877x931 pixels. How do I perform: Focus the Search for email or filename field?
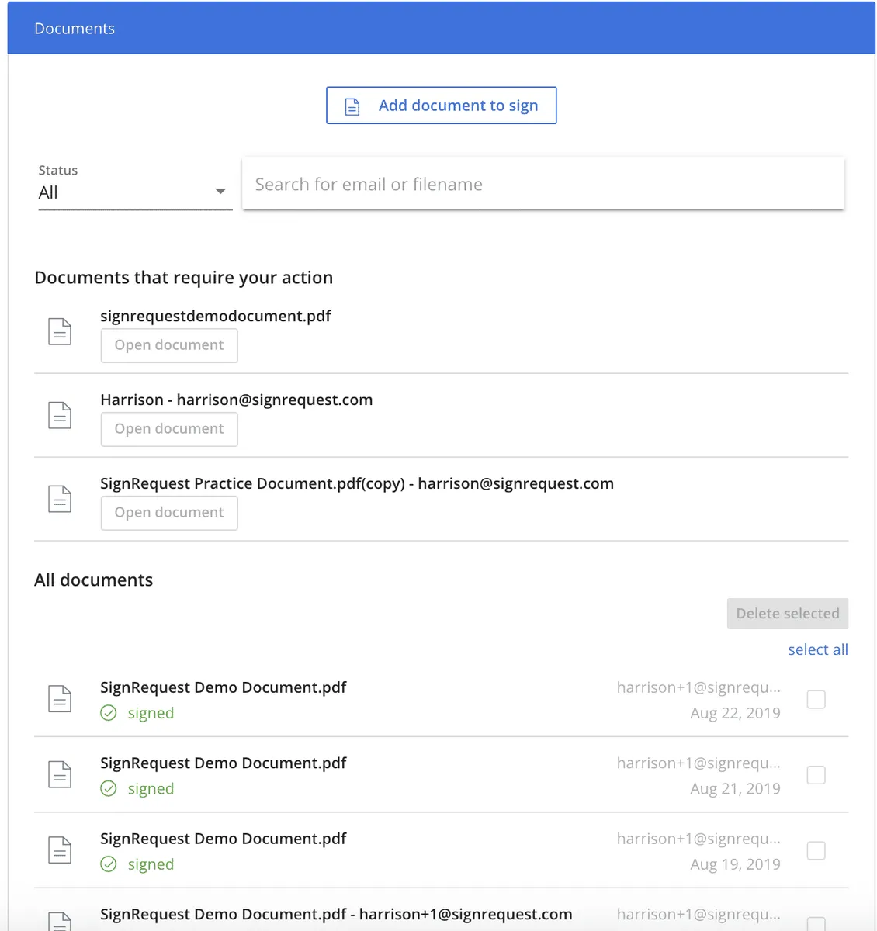[x=543, y=184]
